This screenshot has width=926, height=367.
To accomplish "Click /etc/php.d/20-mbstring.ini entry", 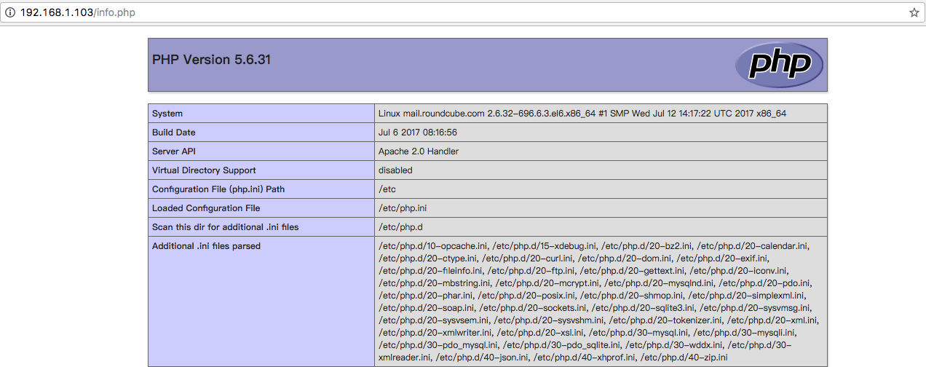I will [435, 283].
